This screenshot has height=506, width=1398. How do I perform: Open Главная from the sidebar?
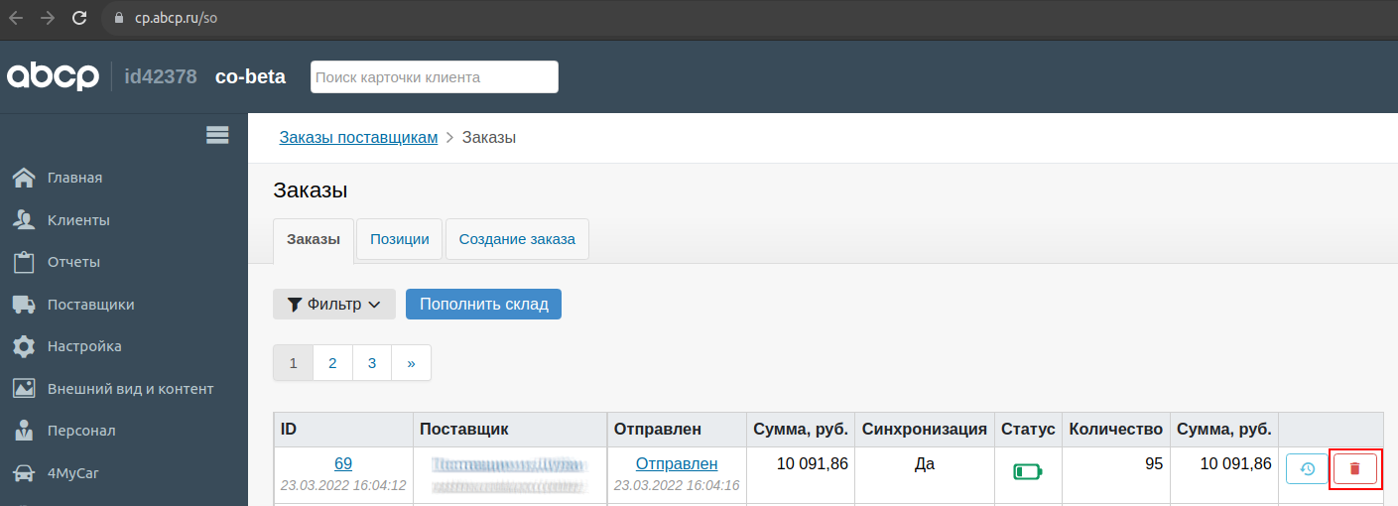point(74,178)
